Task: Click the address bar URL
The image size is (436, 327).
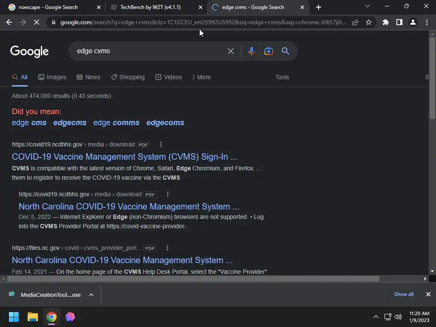Action: 203,22
